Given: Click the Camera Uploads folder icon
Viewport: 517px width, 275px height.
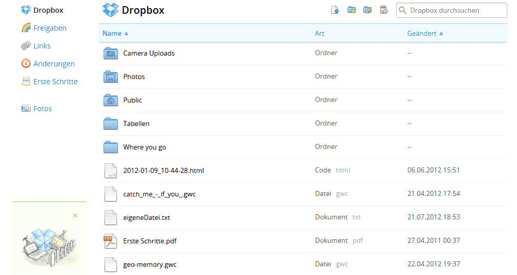Looking at the screenshot, I should [x=111, y=53].
